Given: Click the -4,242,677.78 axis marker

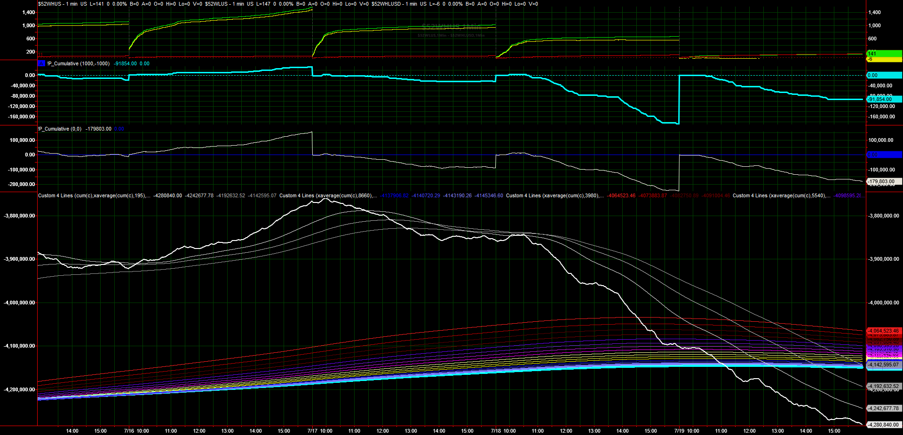Looking at the screenshot, I should click(884, 408).
